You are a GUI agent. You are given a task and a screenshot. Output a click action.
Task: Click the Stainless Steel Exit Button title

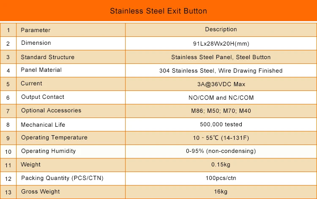(x=158, y=11)
